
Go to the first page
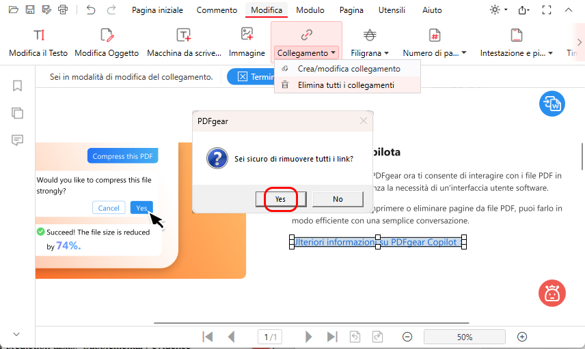click(x=208, y=337)
